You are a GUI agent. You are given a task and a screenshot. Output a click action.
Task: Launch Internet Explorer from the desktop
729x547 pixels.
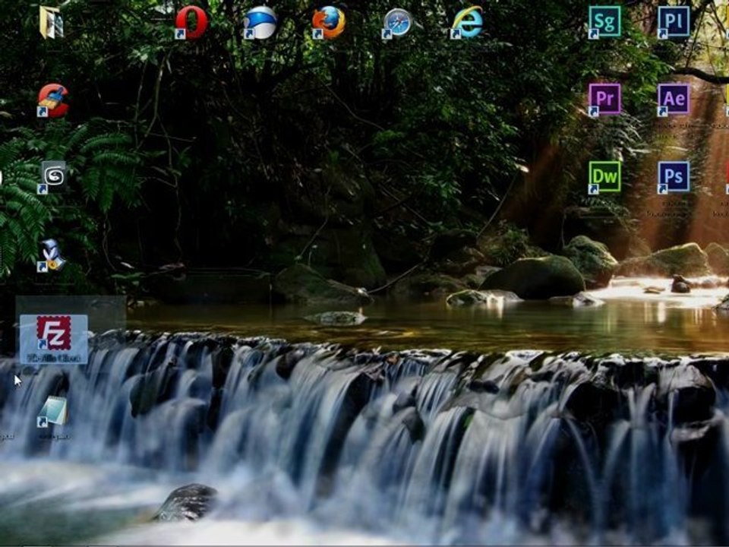point(467,22)
